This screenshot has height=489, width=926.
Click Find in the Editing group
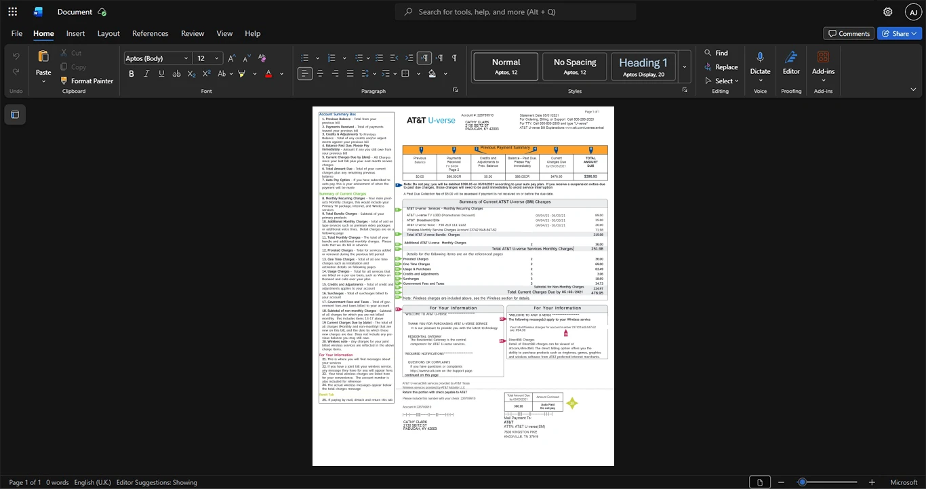coord(716,53)
